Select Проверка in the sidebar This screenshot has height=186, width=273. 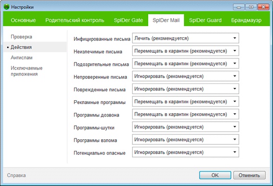click(x=21, y=37)
